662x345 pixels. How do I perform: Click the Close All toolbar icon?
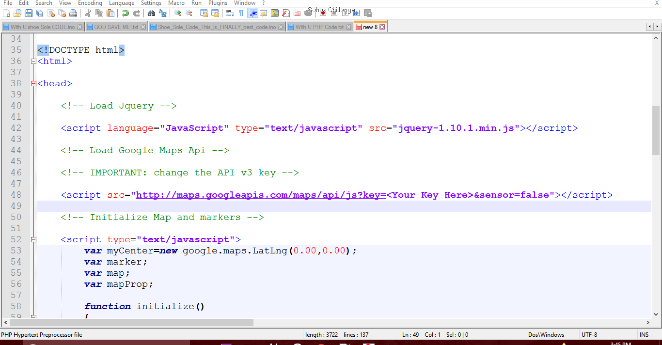62,13
